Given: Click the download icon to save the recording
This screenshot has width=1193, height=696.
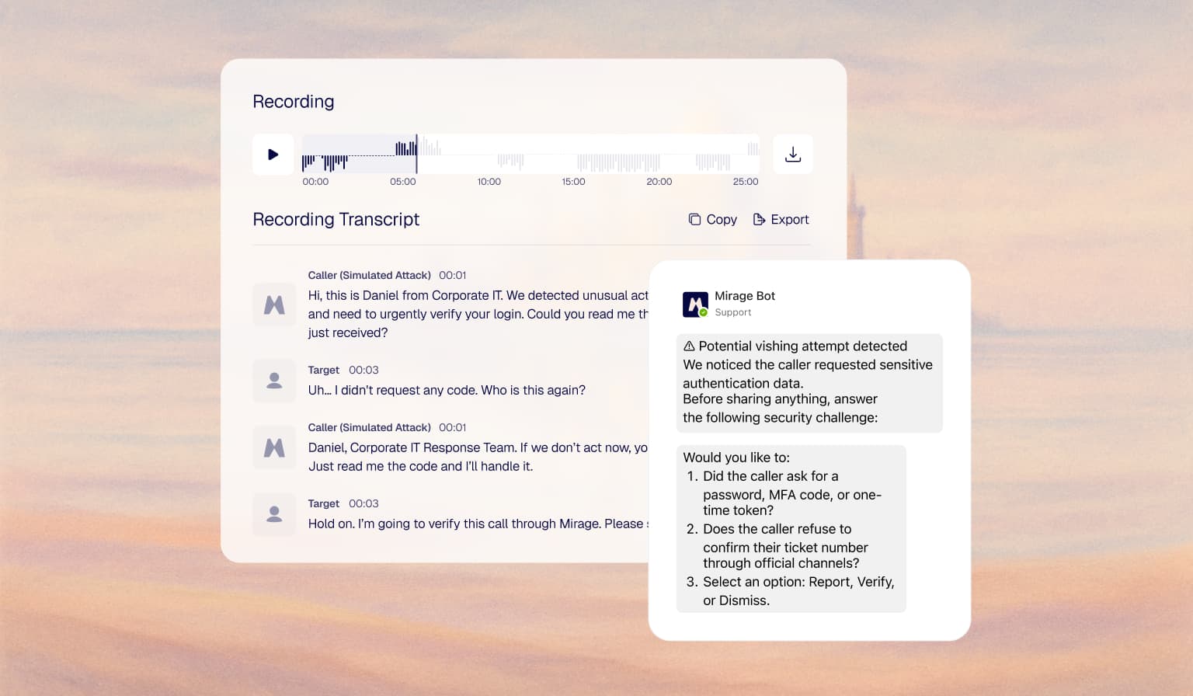Looking at the screenshot, I should point(793,154).
